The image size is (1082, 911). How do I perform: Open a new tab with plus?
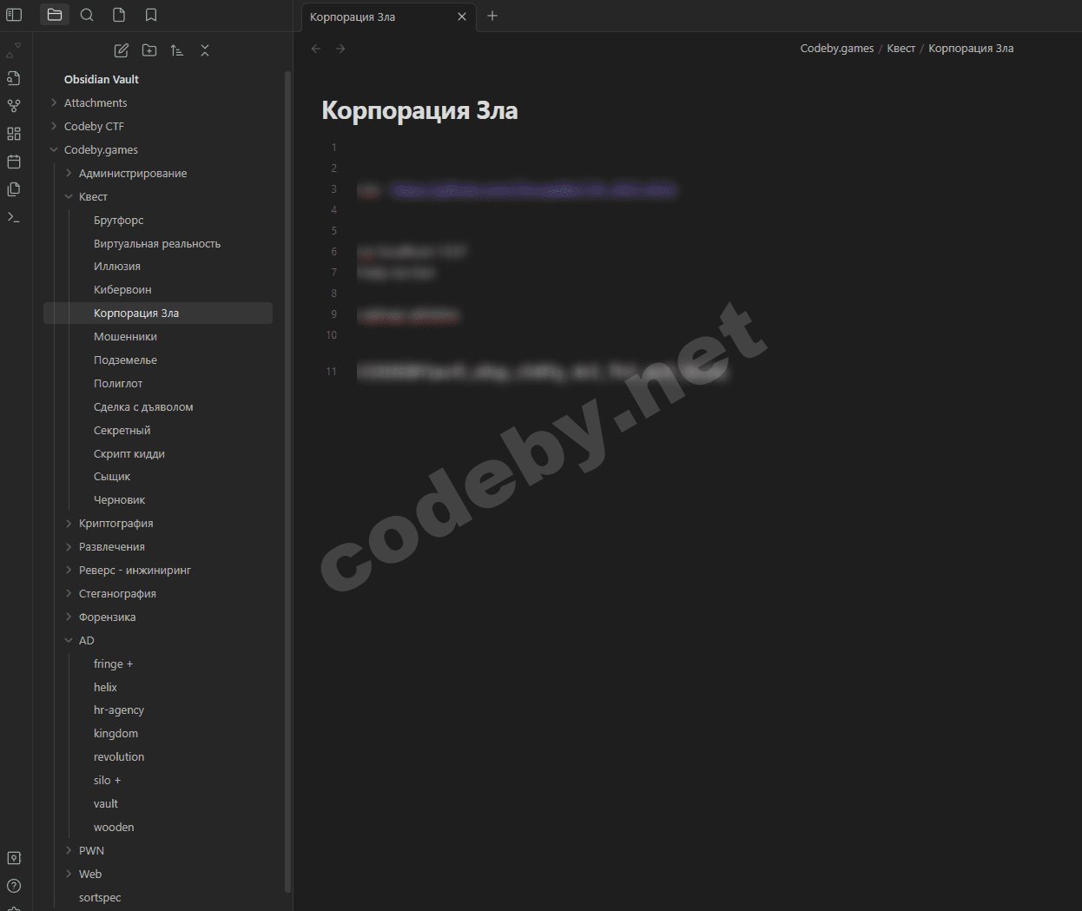click(x=492, y=16)
